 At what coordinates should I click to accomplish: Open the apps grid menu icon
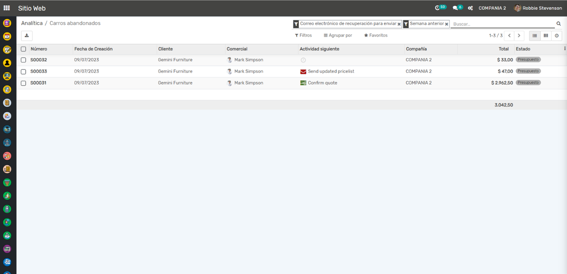pyautogui.click(x=7, y=8)
